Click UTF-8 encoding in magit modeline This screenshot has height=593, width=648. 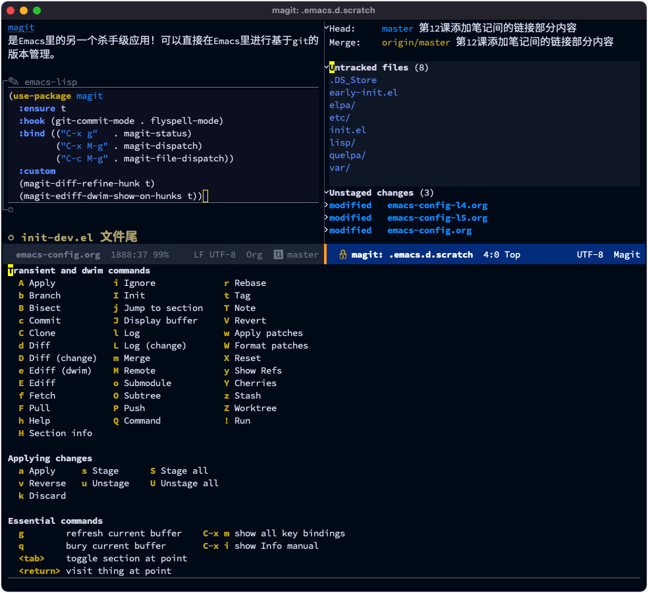pos(590,255)
